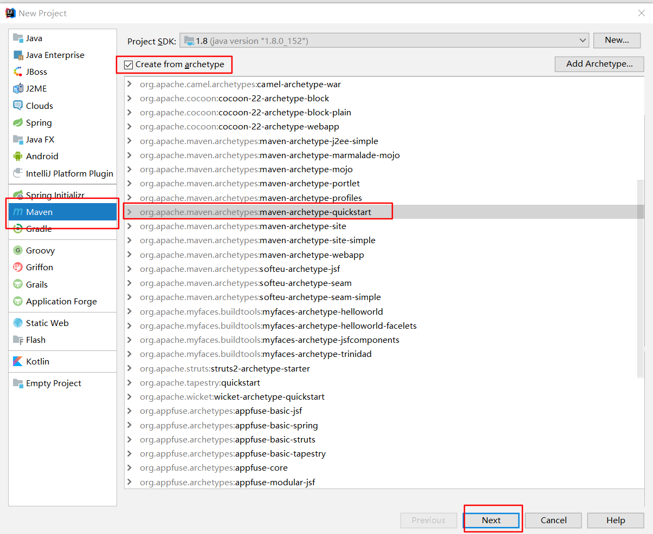Click the Empty Project folder icon
The width and height of the screenshot is (653, 534).
tap(18, 383)
